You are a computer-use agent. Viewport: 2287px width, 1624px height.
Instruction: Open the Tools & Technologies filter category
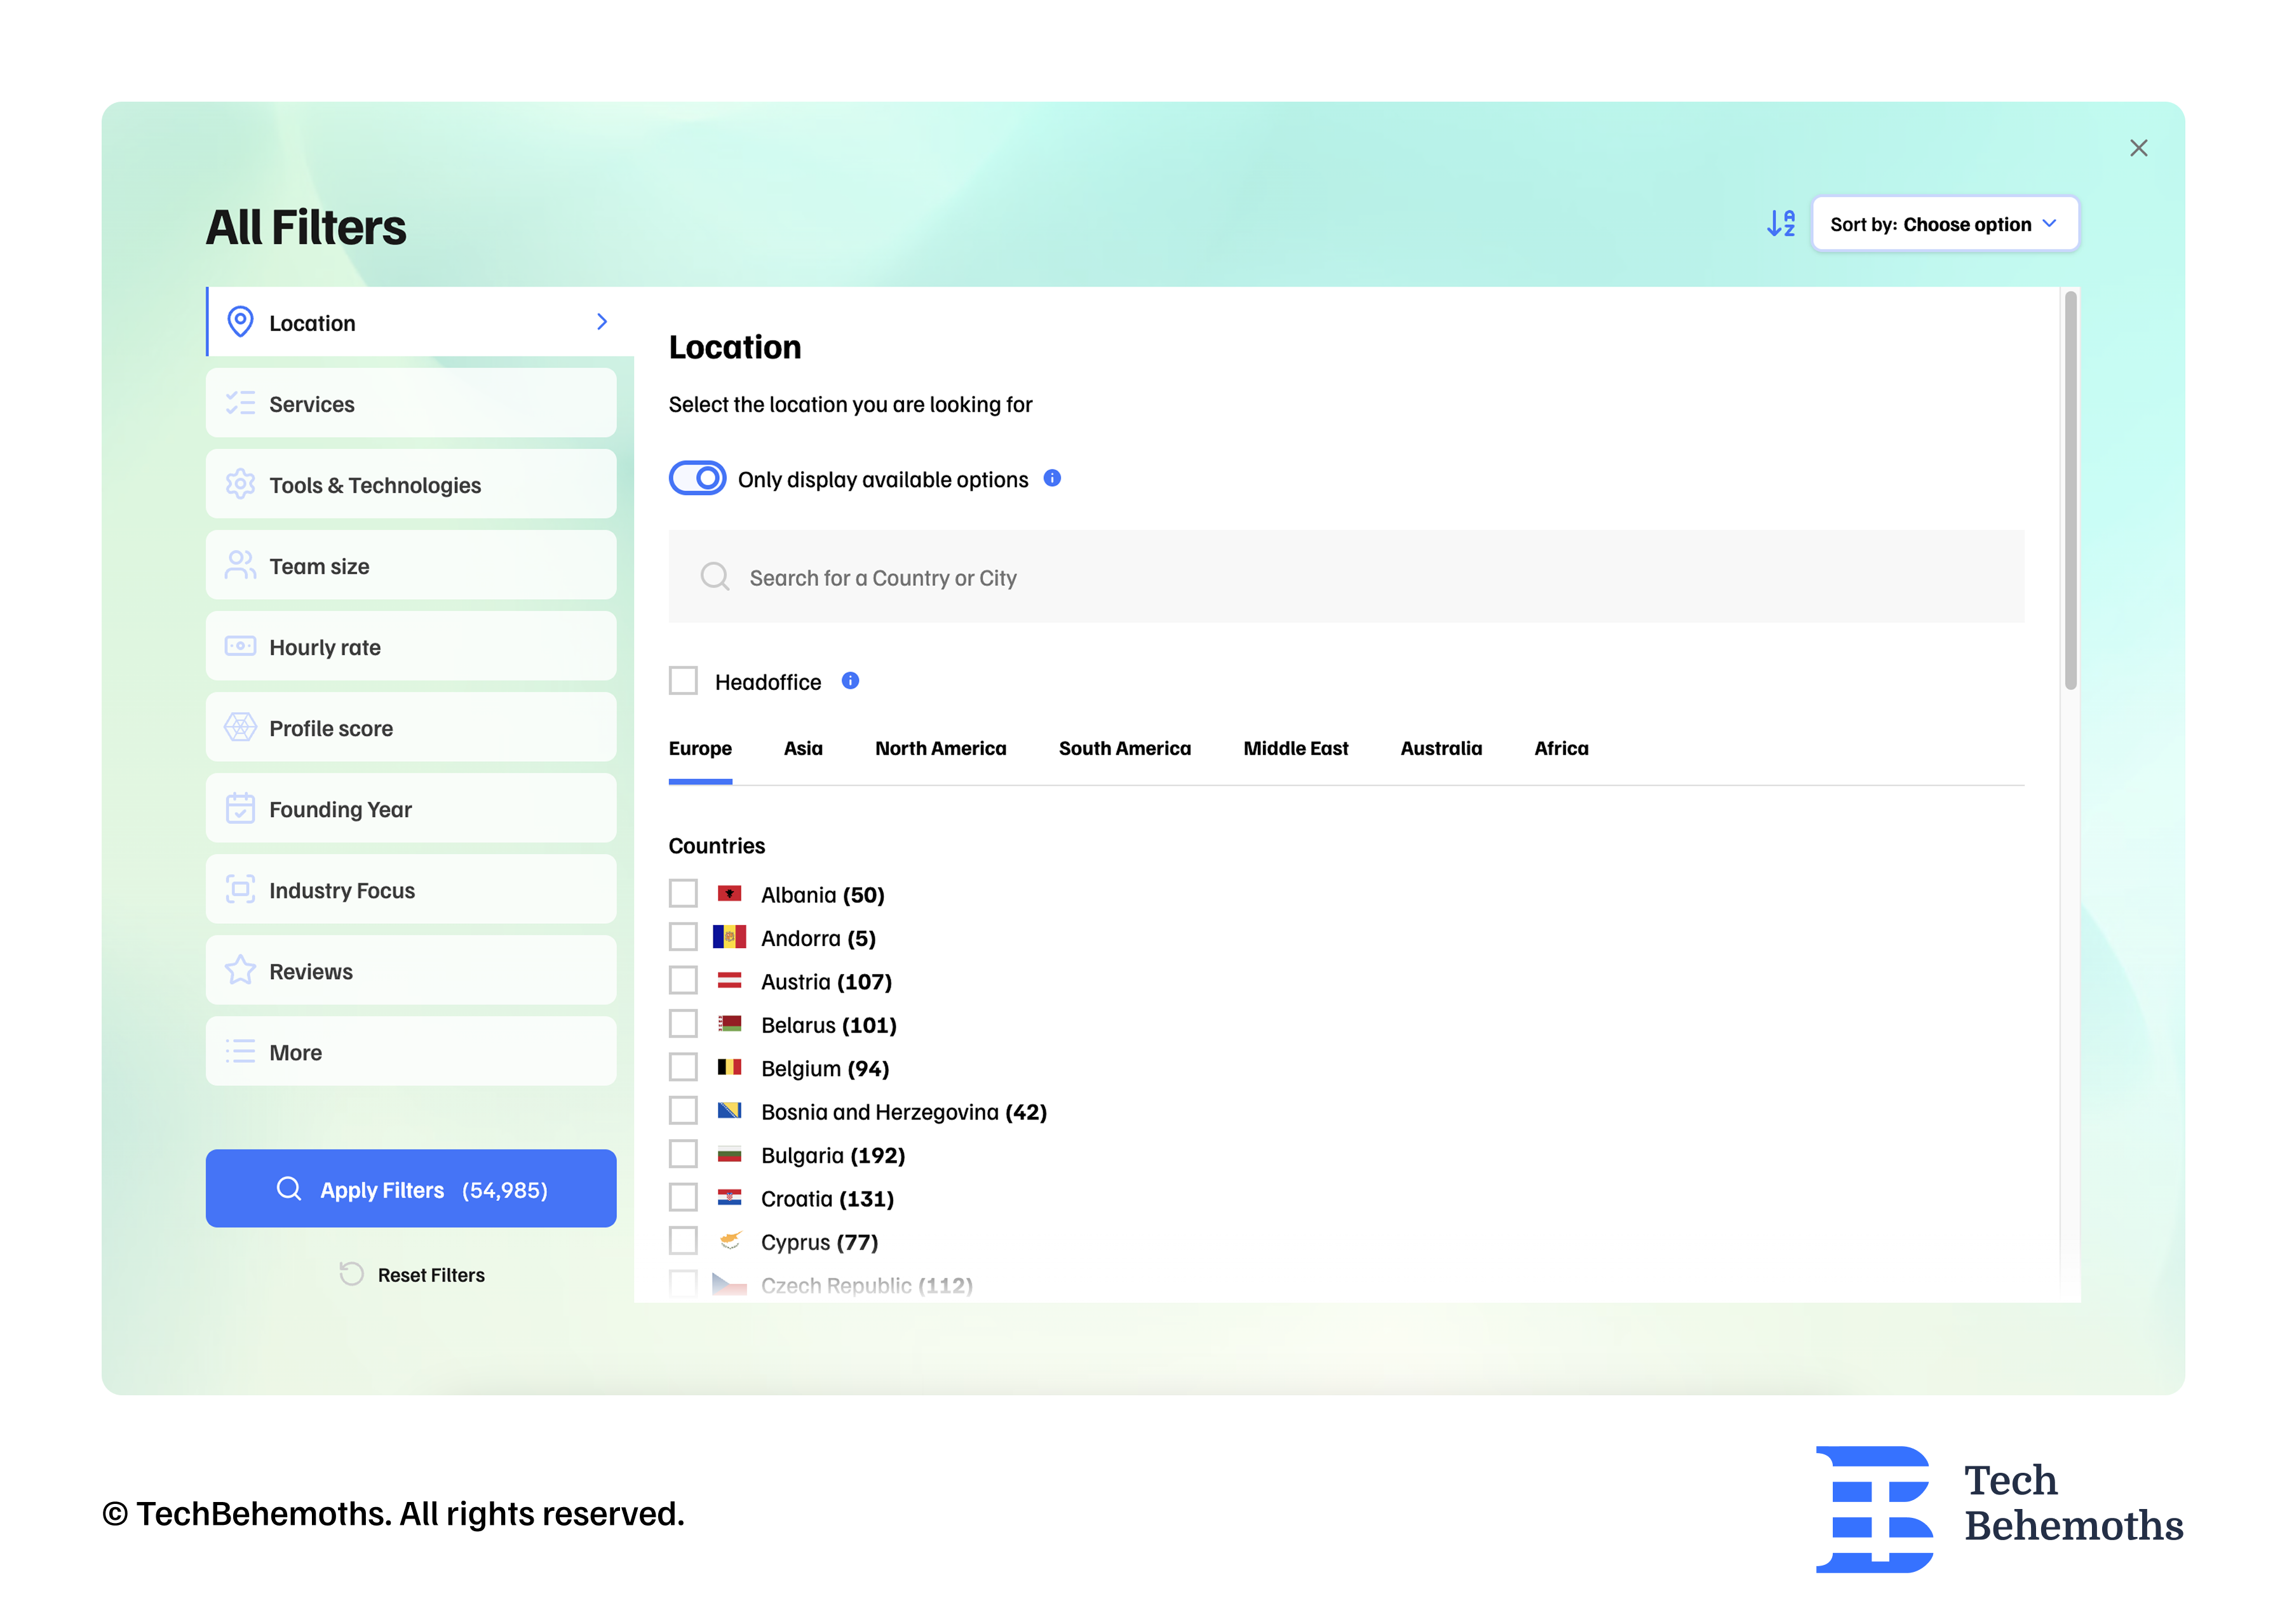(x=411, y=484)
